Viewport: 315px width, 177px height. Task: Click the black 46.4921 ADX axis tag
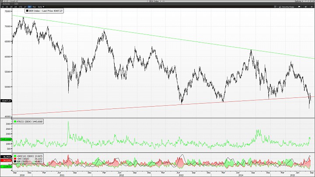[x=6, y=157]
